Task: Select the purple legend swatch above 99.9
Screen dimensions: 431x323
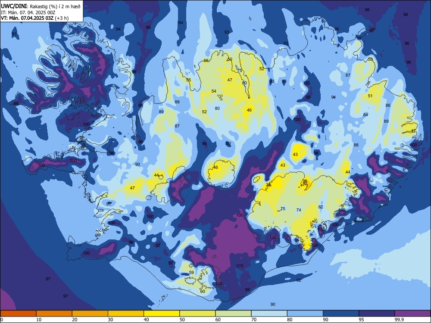Action: pos(412,314)
